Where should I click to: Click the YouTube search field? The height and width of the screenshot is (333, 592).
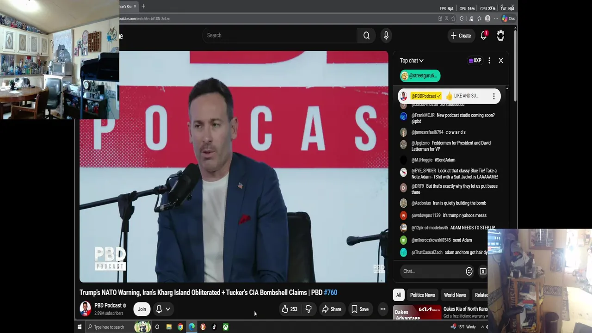(x=279, y=35)
